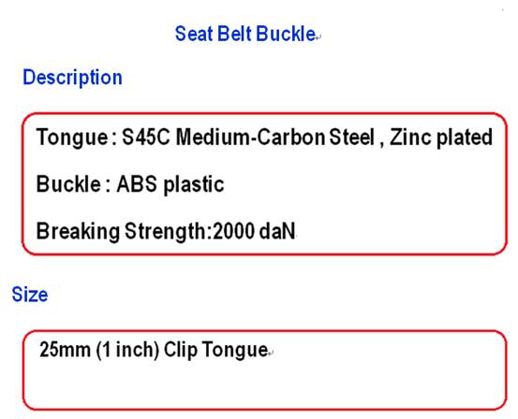Click the Breaking Strength 2000 daN line
Viewport: 518px width, 419px height.
166,231
